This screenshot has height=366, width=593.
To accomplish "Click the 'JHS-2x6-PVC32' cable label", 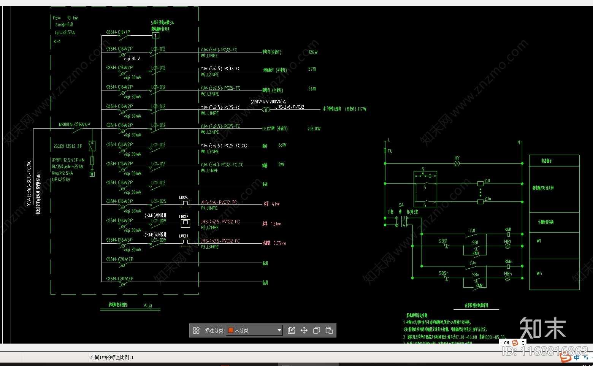I will (x=290, y=107).
